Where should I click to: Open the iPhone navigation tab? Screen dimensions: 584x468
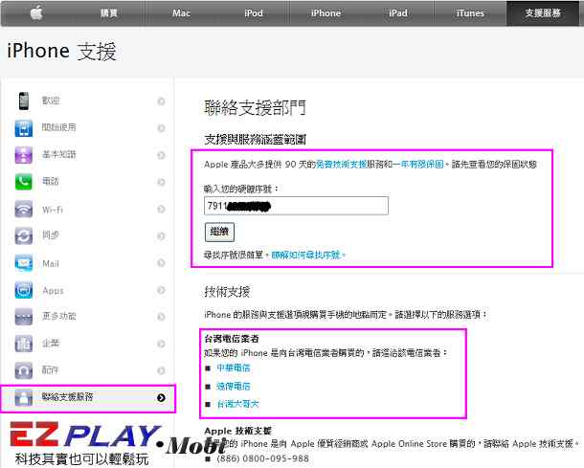coord(326,13)
